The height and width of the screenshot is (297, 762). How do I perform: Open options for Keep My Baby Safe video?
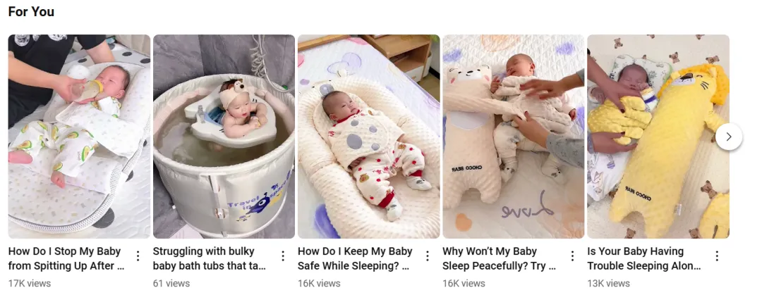click(428, 255)
